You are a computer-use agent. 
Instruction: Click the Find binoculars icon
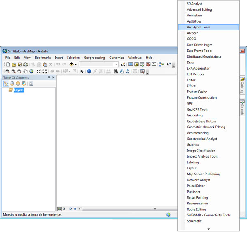click(116, 71)
